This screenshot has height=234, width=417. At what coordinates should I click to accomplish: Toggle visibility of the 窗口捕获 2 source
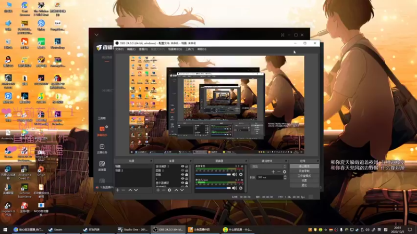182,166
